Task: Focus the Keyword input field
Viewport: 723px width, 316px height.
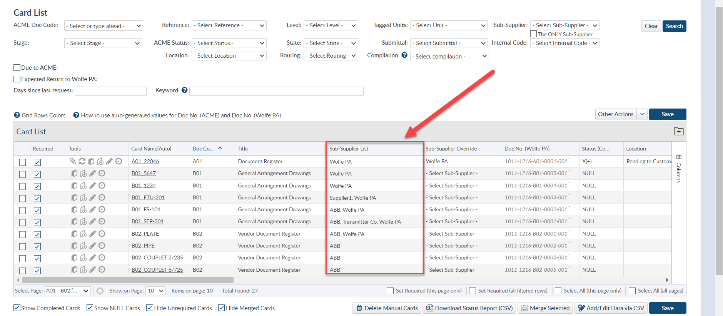Action: (x=276, y=91)
